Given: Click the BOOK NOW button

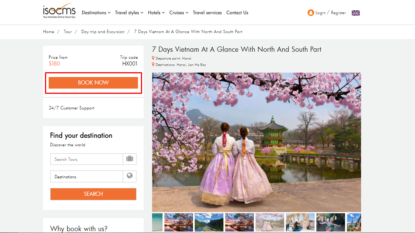Looking at the screenshot, I should point(93,83).
